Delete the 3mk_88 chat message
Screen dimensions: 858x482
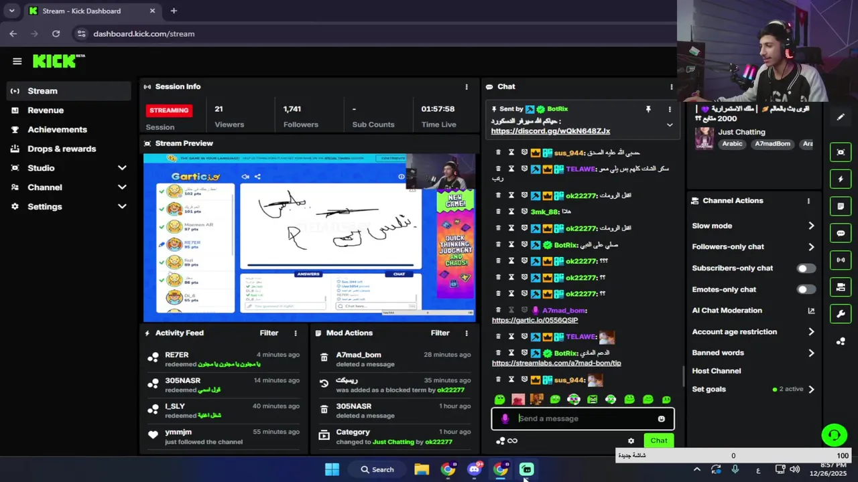click(498, 212)
